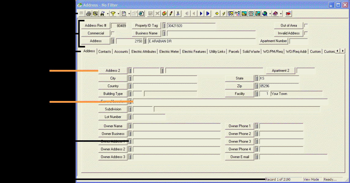Viewport: 350px width, 183px height.
Task: Click the Lot Number button
Action: pos(113,117)
